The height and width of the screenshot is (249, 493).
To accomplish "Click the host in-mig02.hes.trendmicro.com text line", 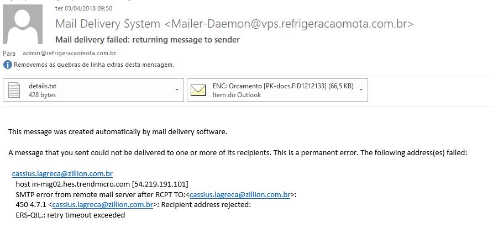I will point(102,184).
